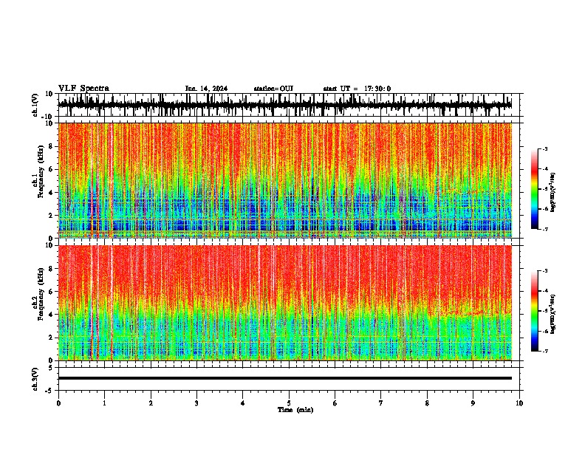Click the ch.1 spectrogram color bar
The image size is (585, 452).
click(x=535, y=189)
